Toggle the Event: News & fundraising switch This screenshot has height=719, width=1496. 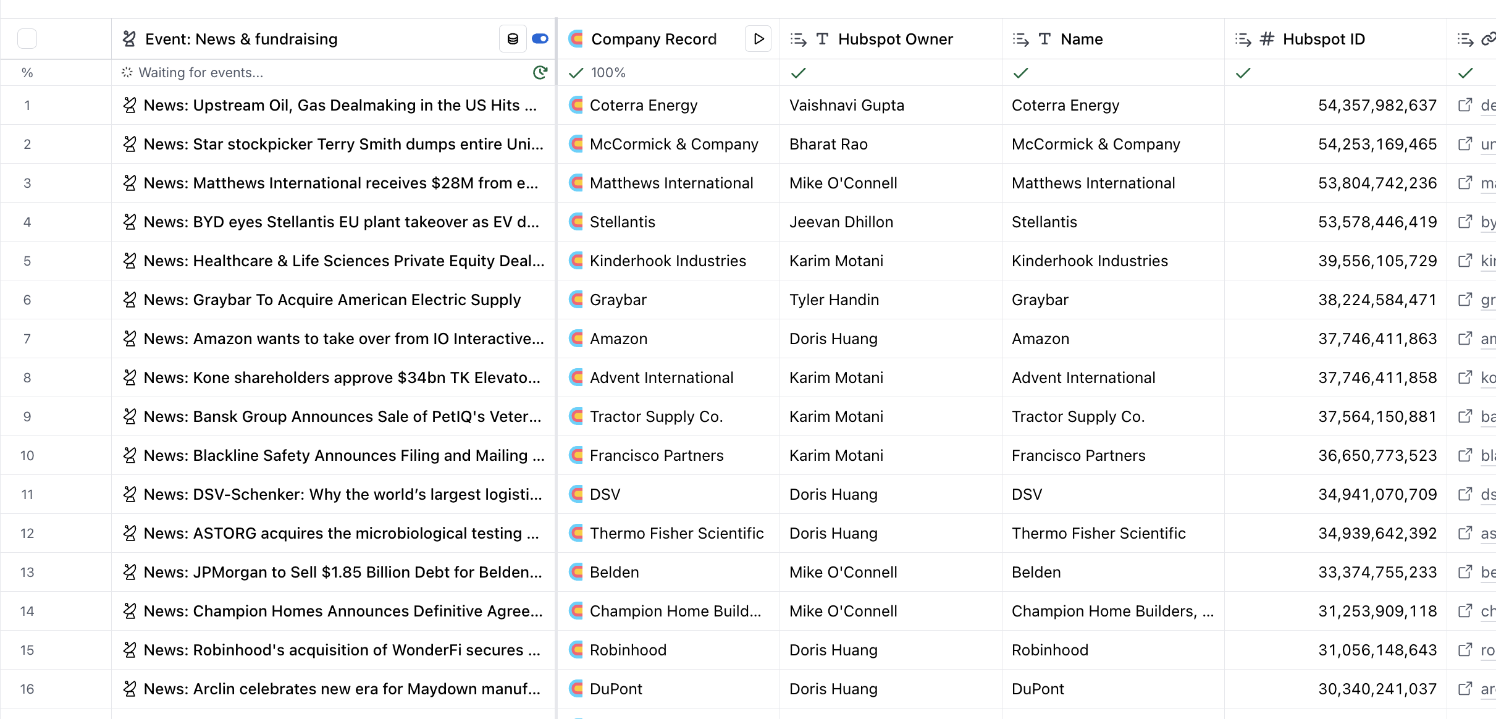pyautogui.click(x=540, y=39)
